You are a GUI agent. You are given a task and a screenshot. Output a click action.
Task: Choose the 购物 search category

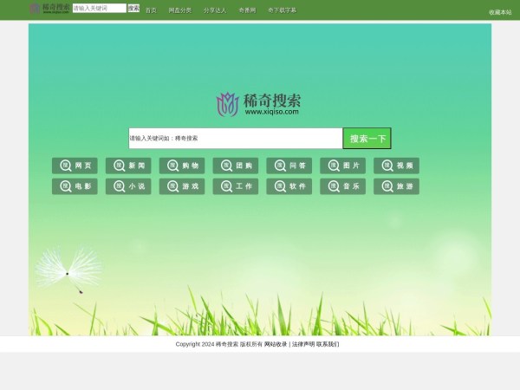pyautogui.click(x=182, y=166)
